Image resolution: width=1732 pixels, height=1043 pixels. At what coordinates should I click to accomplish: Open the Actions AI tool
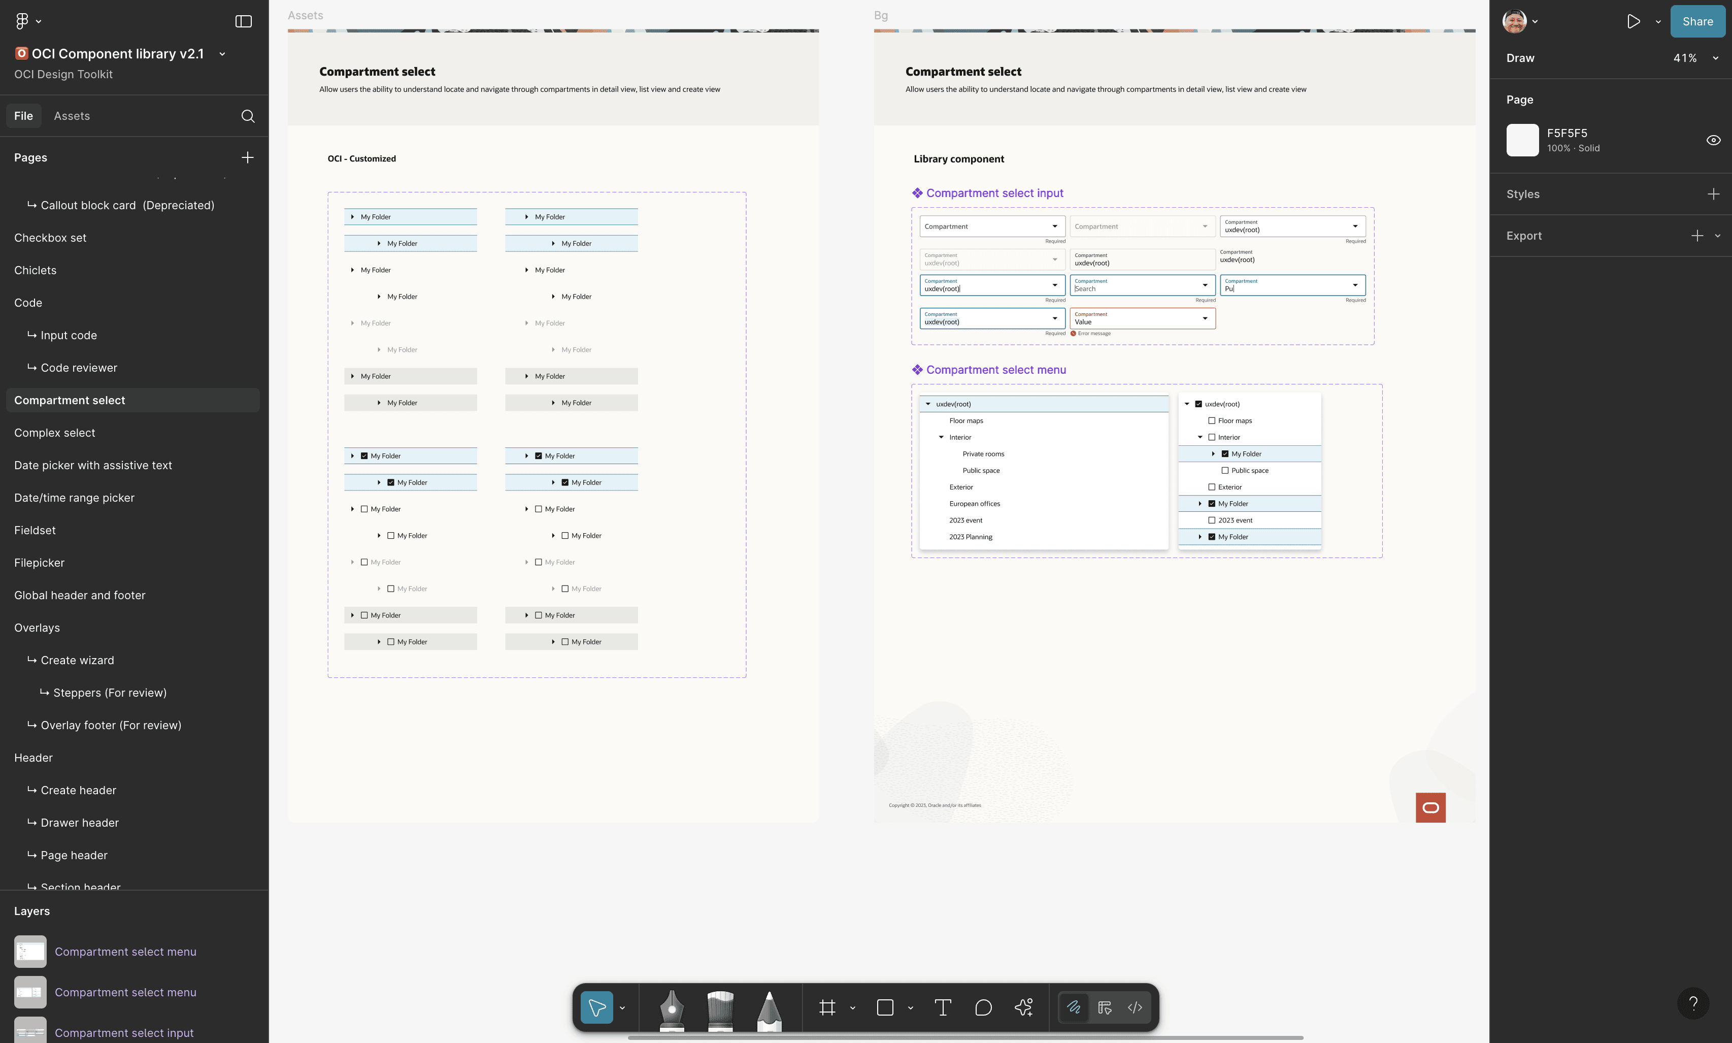(1024, 1007)
